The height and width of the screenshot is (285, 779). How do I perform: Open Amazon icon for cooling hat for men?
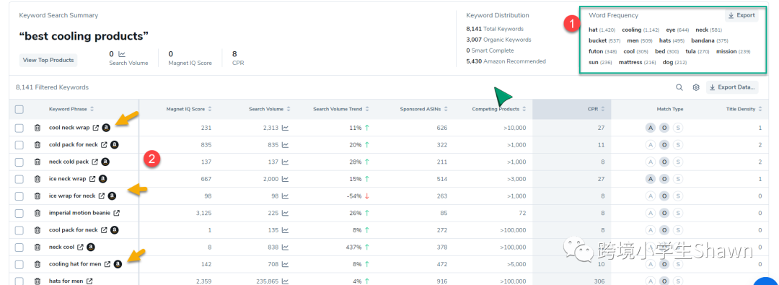(118, 264)
